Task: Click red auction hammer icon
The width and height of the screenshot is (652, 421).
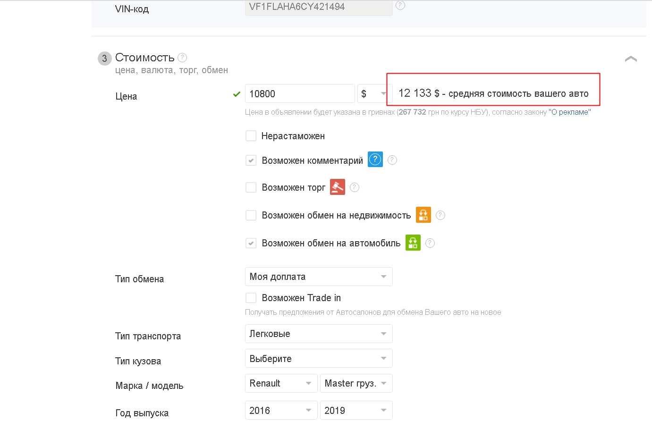Action: coord(338,187)
